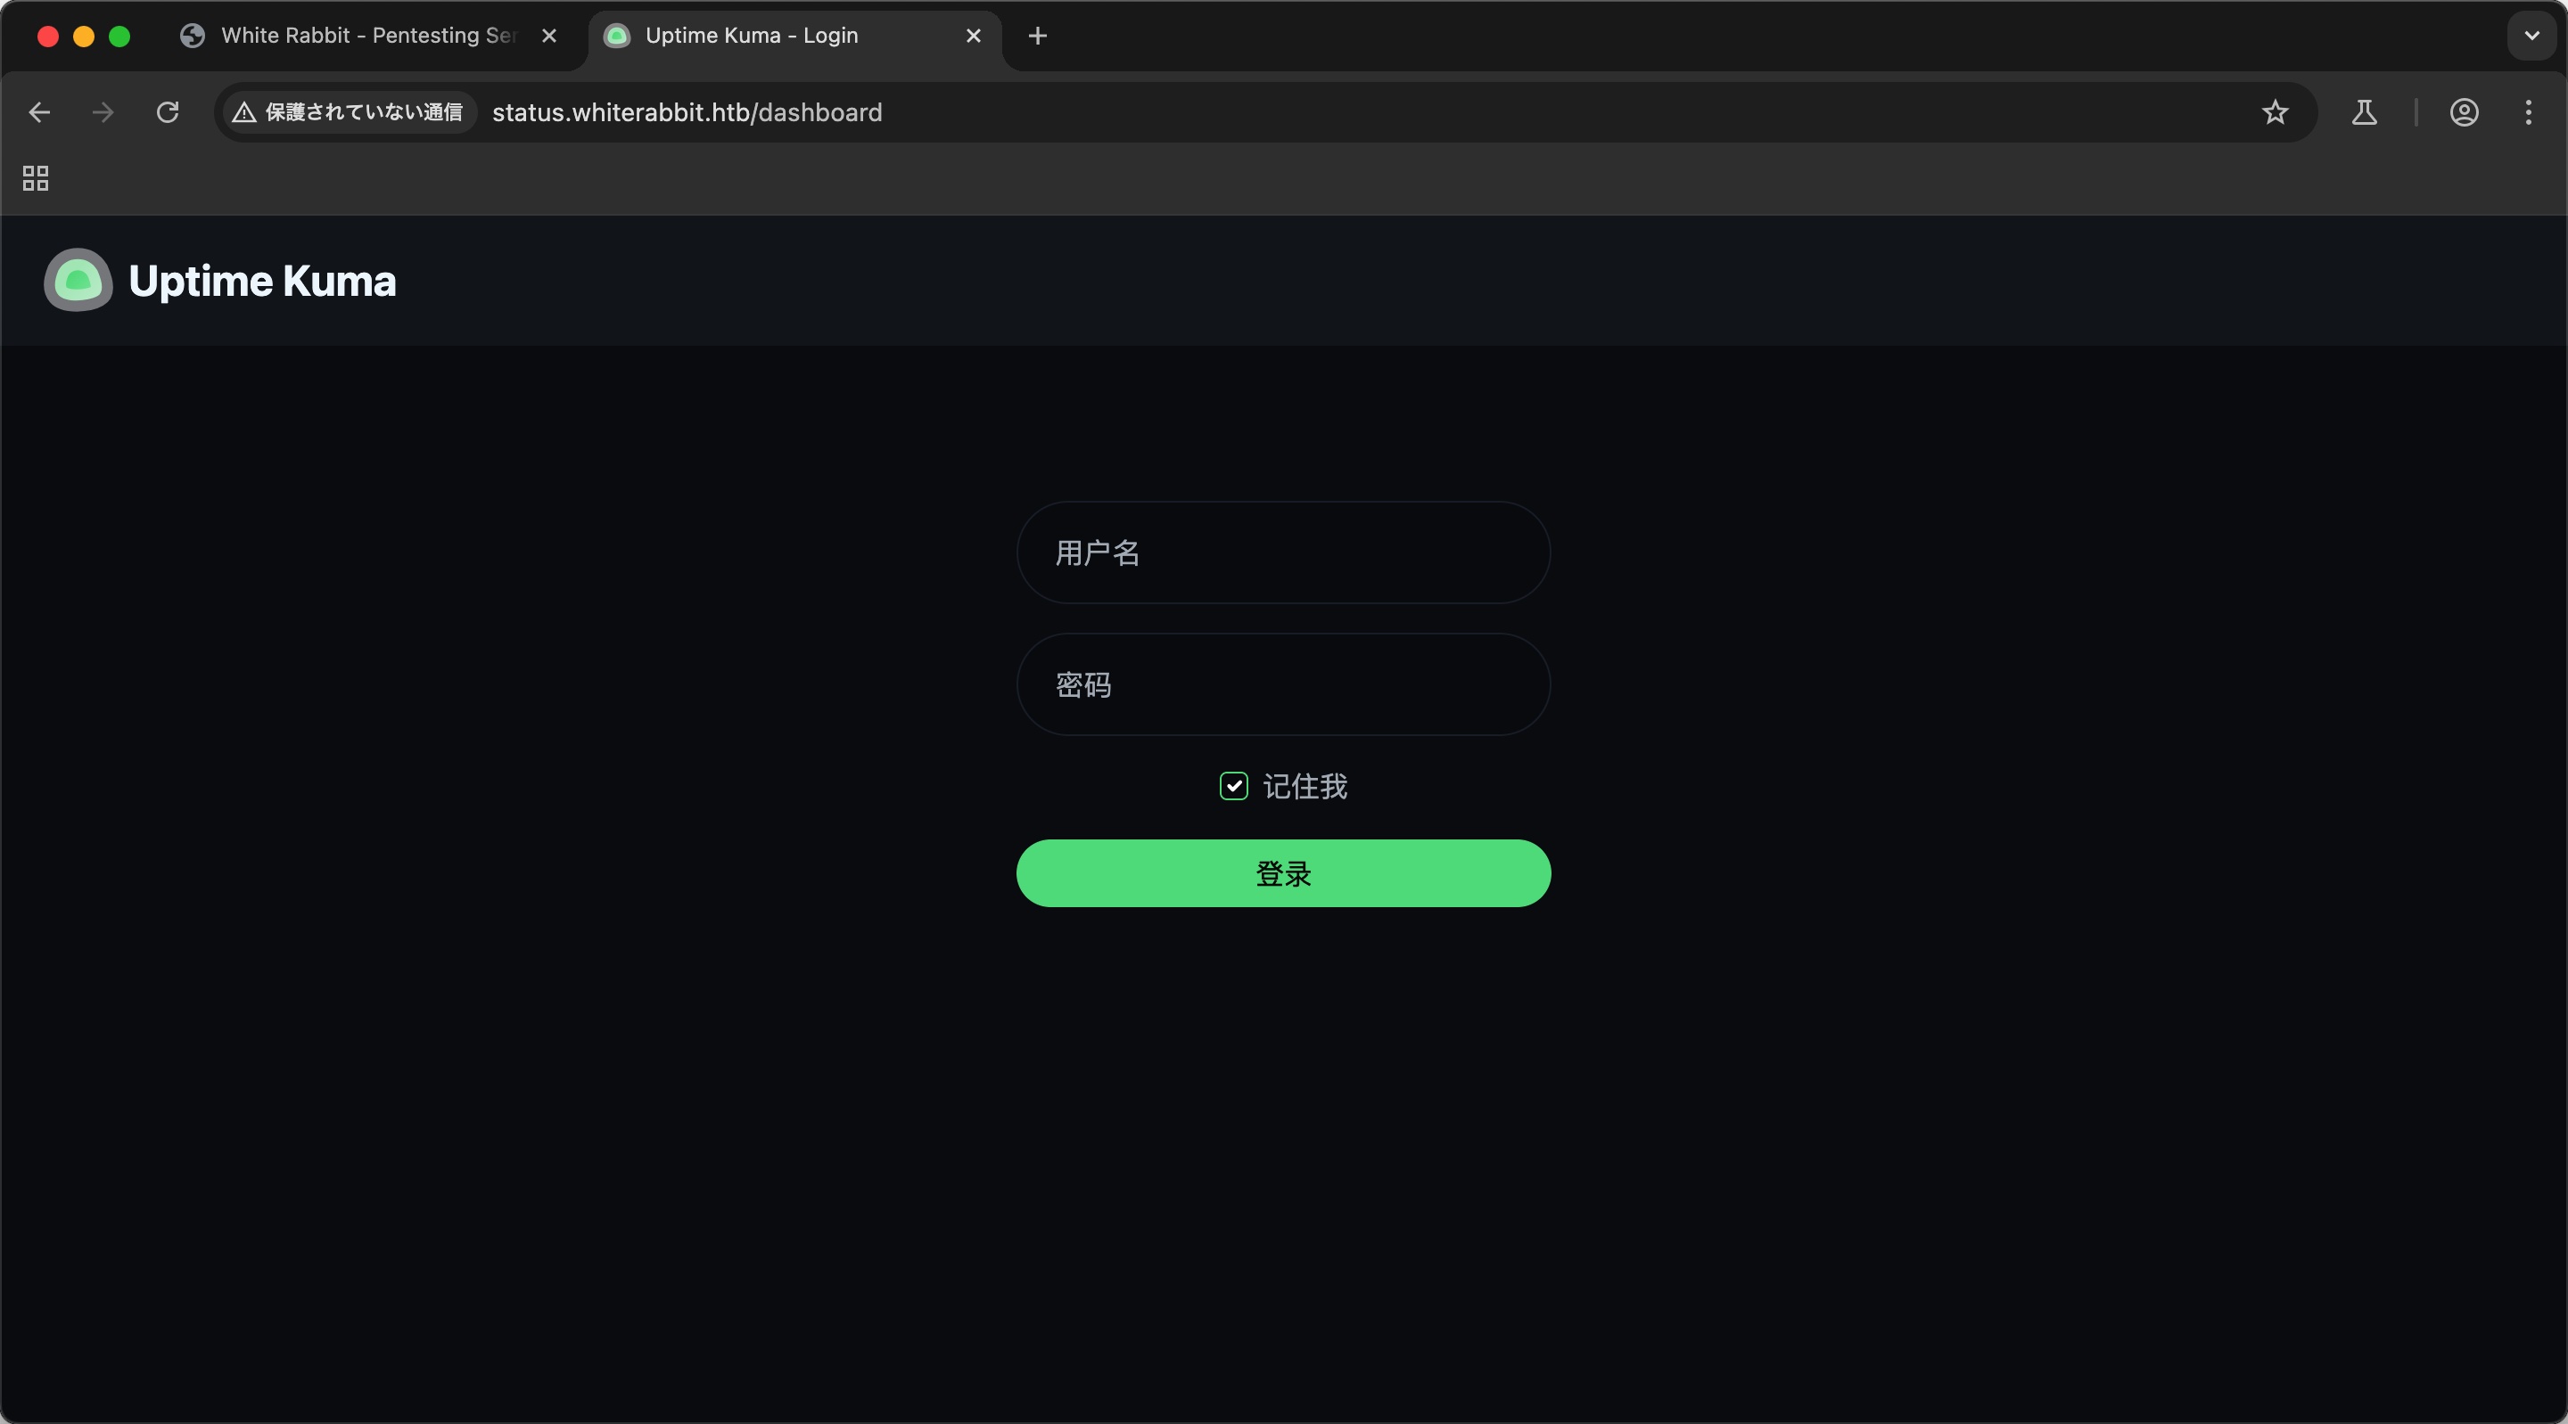The image size is (2568, 1424).
Task: Focus the 用户名 username field
Action: coord(1283,552)
